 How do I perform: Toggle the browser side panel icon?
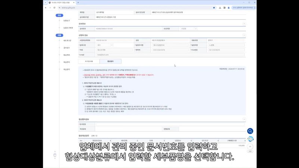[x=224, y=8]
